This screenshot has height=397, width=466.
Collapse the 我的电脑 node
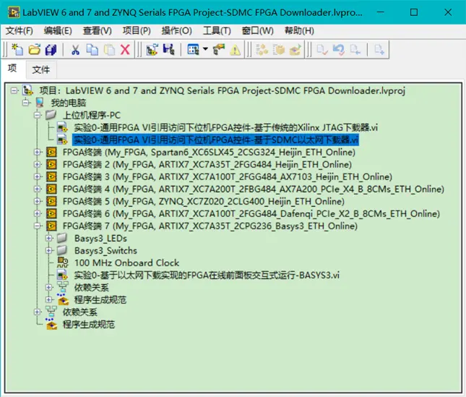click(x=26, y=103)
